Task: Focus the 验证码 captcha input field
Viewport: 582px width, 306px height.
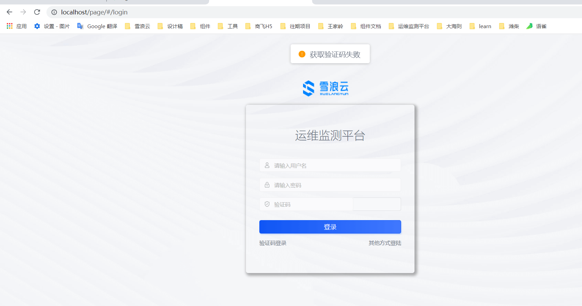Action: tap(306, 204)
